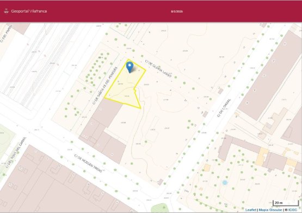Click the copyright symbol before ICGC
Screen dimensions: 302x213
[286, 210]
